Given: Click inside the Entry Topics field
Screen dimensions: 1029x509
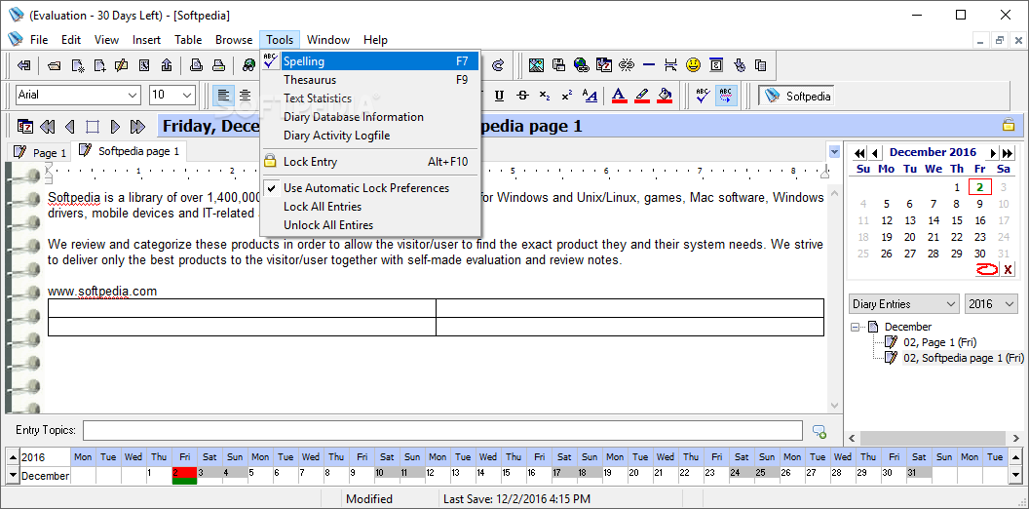Looking at the screenshot, I should tap(442, 431).
